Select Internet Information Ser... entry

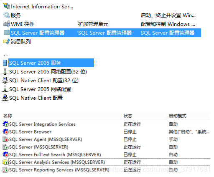point(42,7)
